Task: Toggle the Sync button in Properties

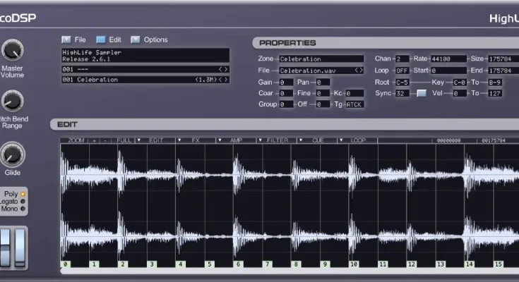Action: [x=421, y=93]
